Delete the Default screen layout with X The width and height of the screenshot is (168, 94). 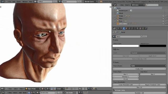[x=56, y=2]
